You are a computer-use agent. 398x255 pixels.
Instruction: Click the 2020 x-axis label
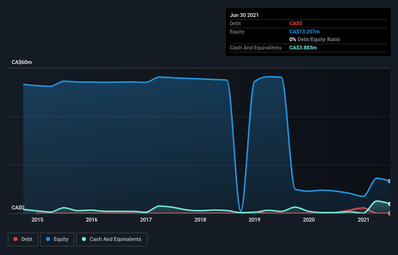tap(309, 220)
